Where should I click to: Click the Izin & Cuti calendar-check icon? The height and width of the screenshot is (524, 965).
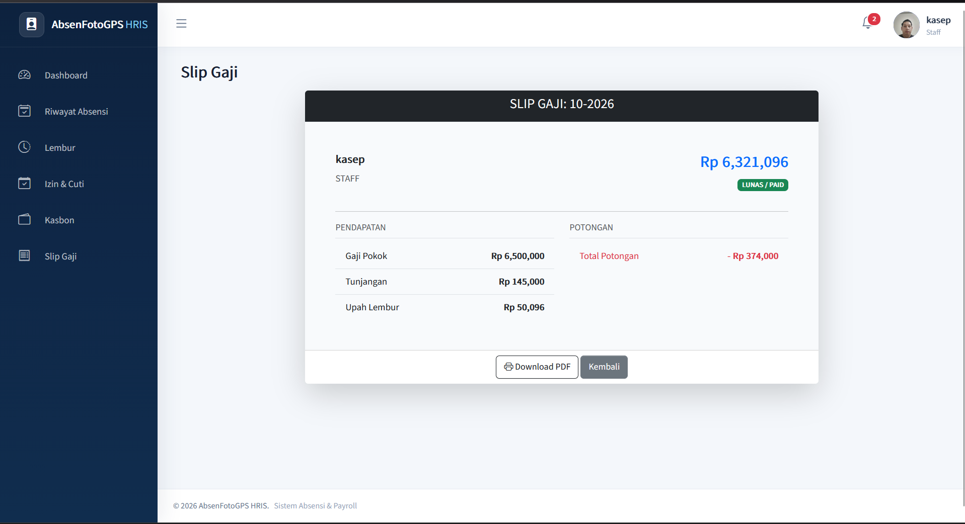click(24, 183)
